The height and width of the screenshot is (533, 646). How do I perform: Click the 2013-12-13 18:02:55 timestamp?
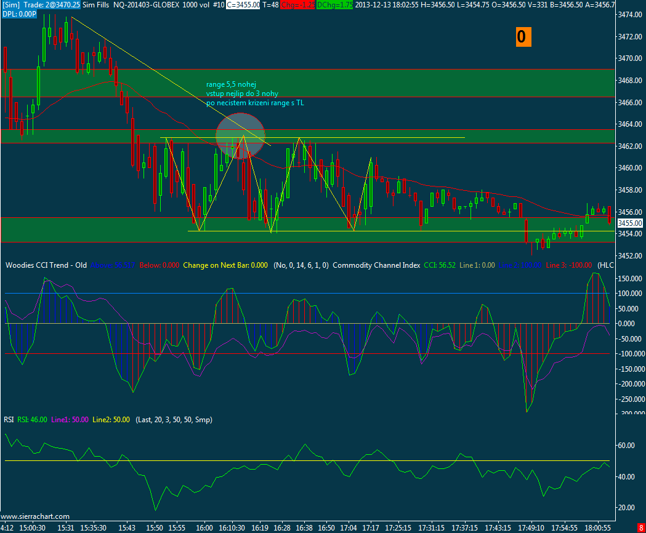click(387, 5)
